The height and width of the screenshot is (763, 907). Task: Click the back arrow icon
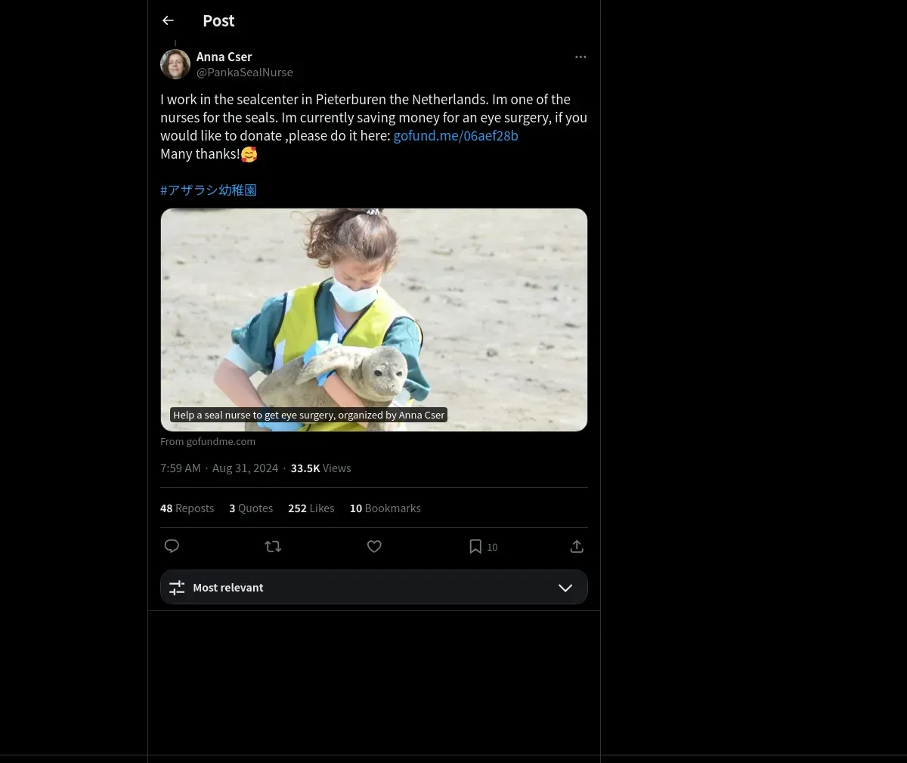coord(169,20)
